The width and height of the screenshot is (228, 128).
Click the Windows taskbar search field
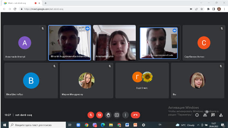[x=37, y=125]
